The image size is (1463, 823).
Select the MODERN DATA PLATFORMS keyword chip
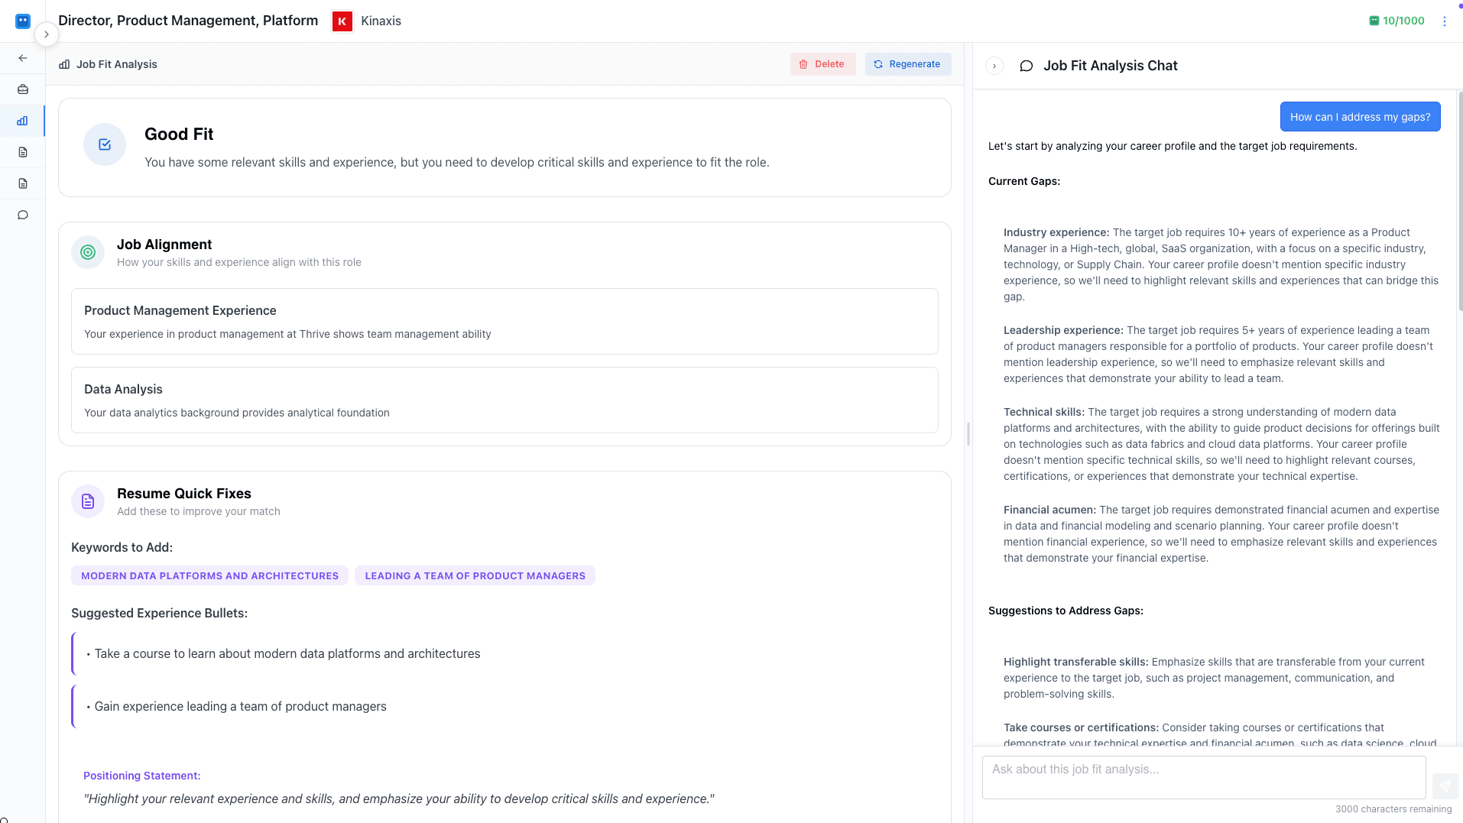[x=209, y=575]
